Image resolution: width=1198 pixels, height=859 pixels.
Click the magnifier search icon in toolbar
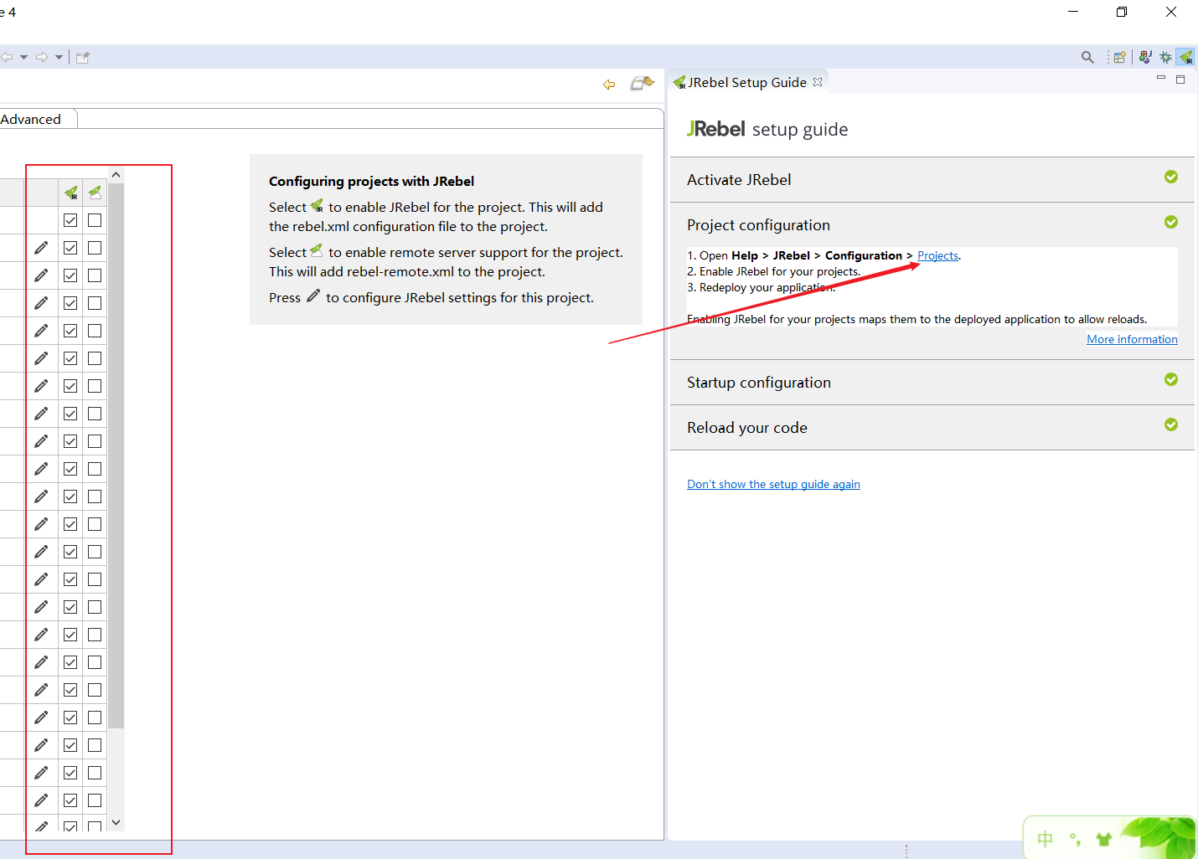[1087, 57]
